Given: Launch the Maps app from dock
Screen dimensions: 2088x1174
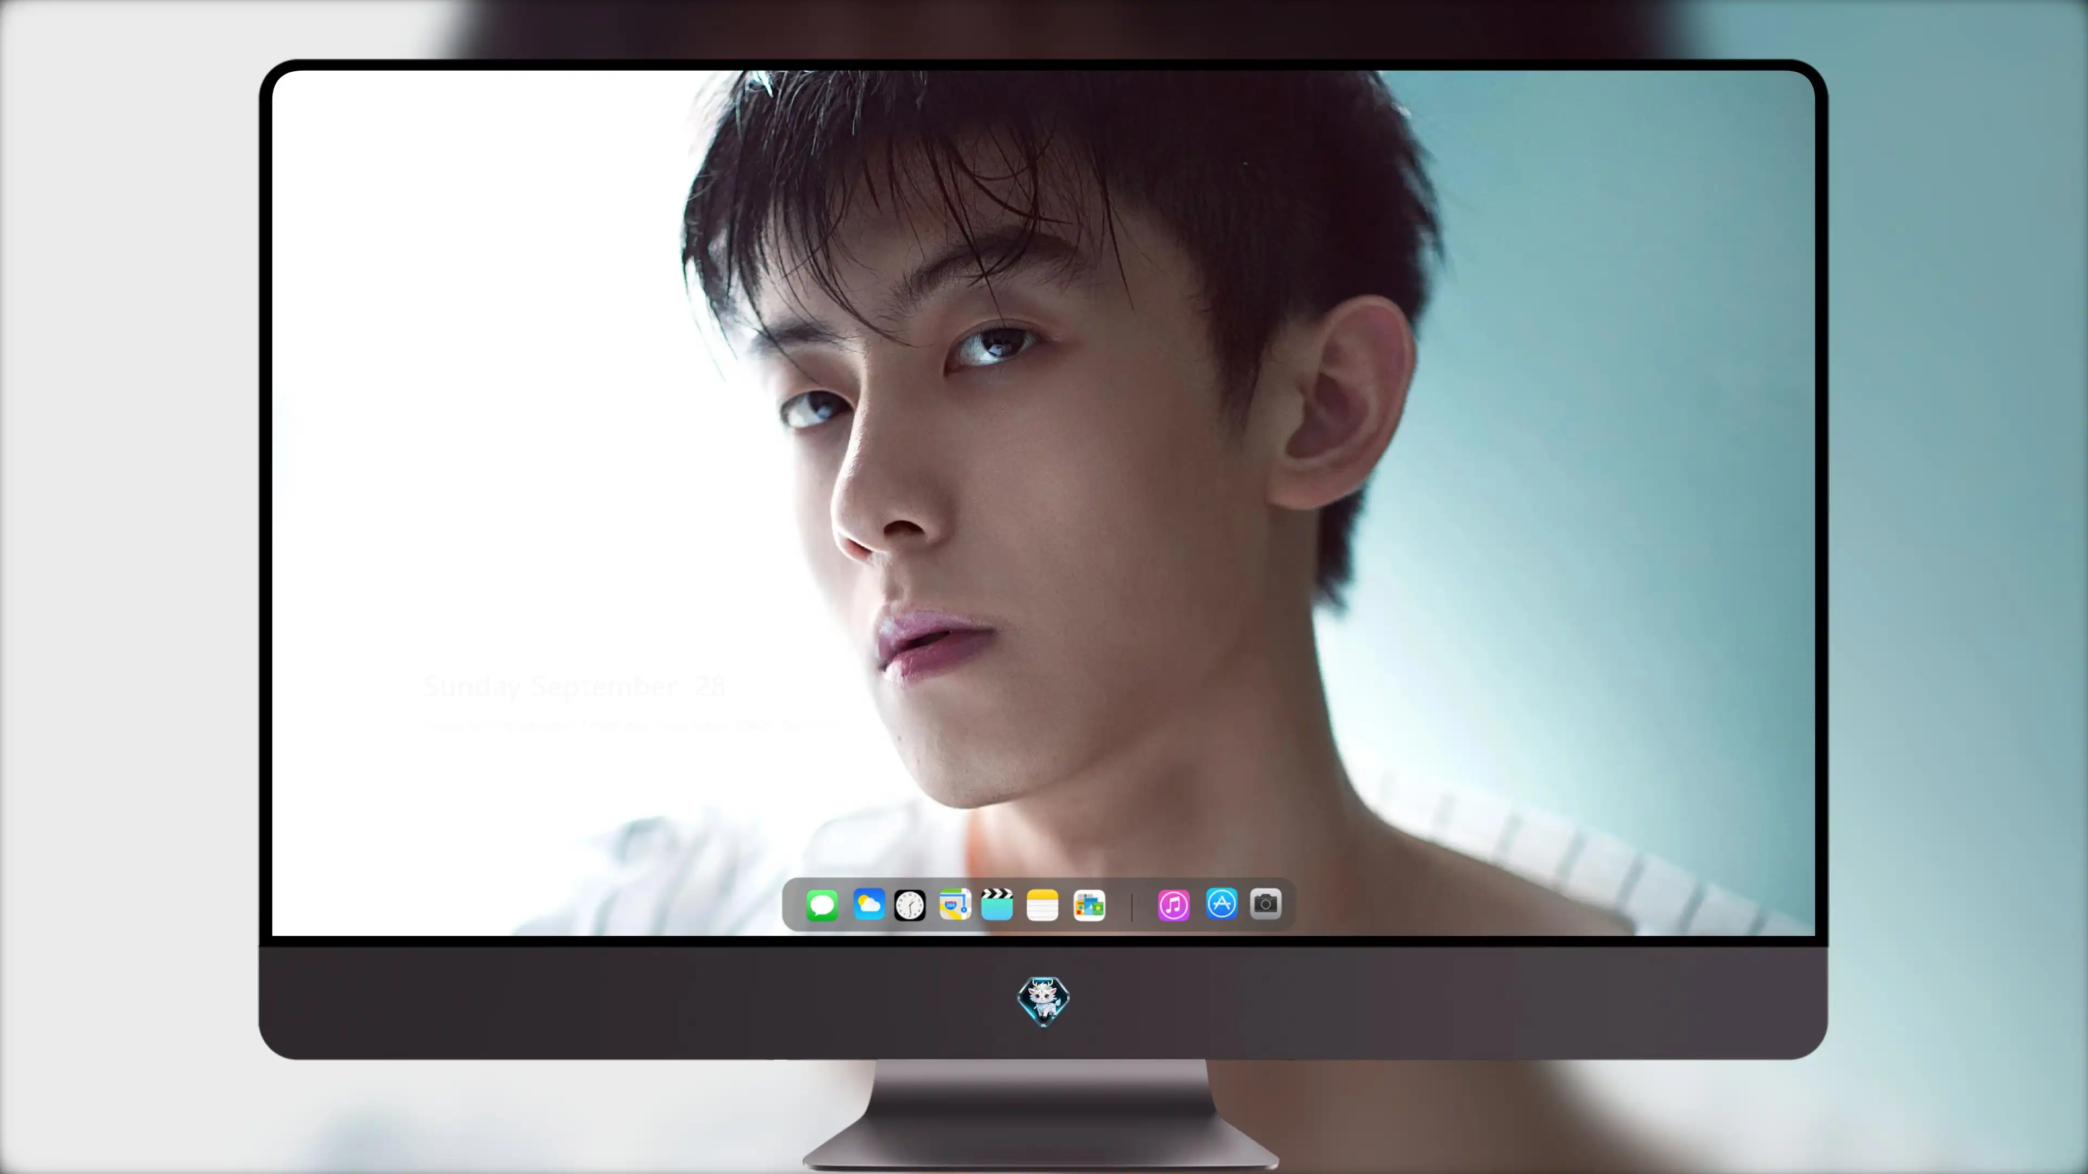Looking at the screenshot, I should (x=955, y=905).
